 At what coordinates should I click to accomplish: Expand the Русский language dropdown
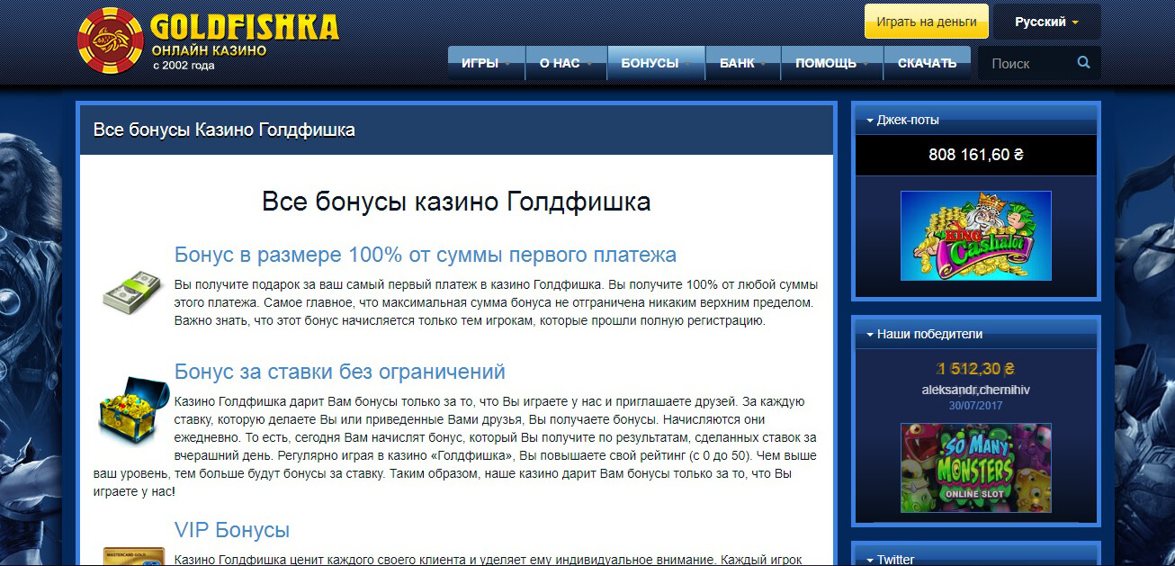[x=1046, y=22]
